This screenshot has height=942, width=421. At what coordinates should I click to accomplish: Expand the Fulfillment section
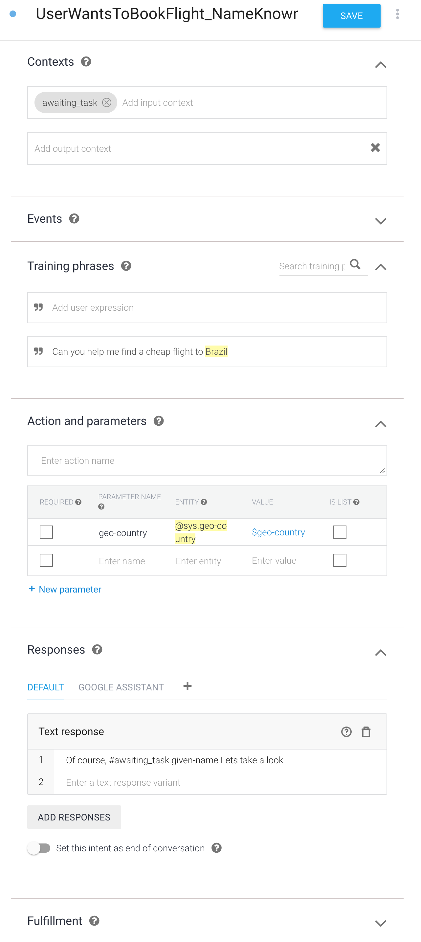coord(380,923)
